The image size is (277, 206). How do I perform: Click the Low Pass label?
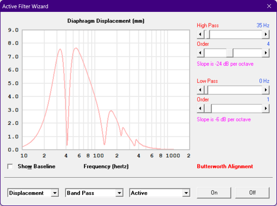[x=207, y=81]
